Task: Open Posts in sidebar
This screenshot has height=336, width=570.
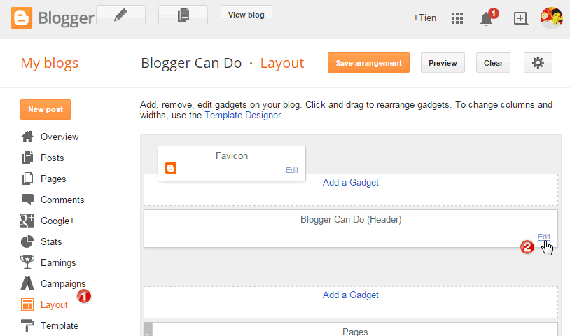Action: (53, 158)
